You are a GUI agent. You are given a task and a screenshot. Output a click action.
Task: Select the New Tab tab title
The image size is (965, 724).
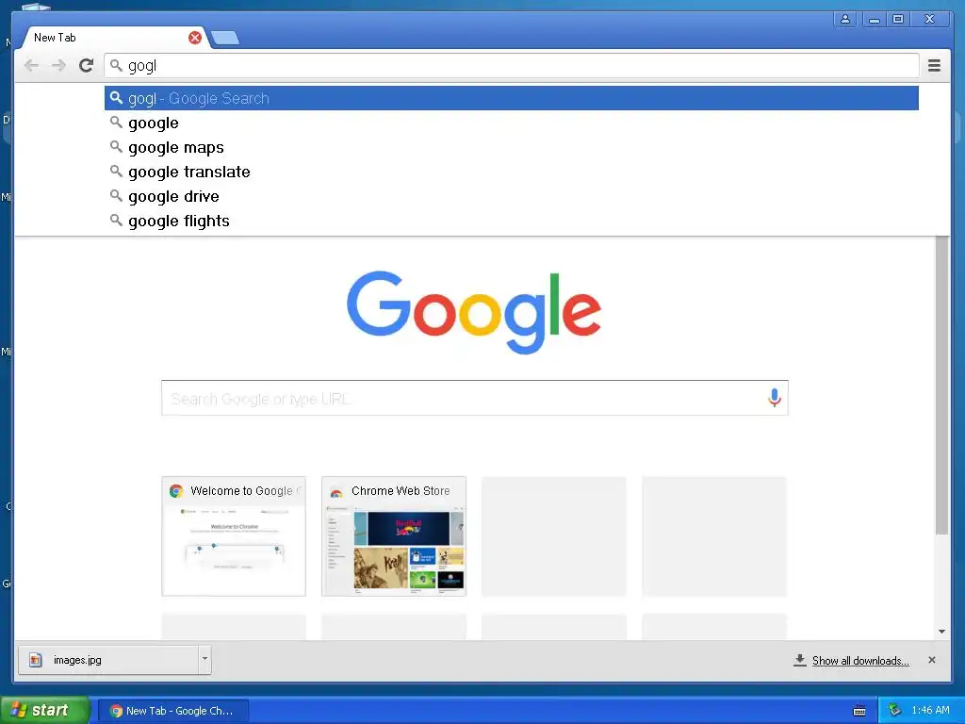[55, 38]
